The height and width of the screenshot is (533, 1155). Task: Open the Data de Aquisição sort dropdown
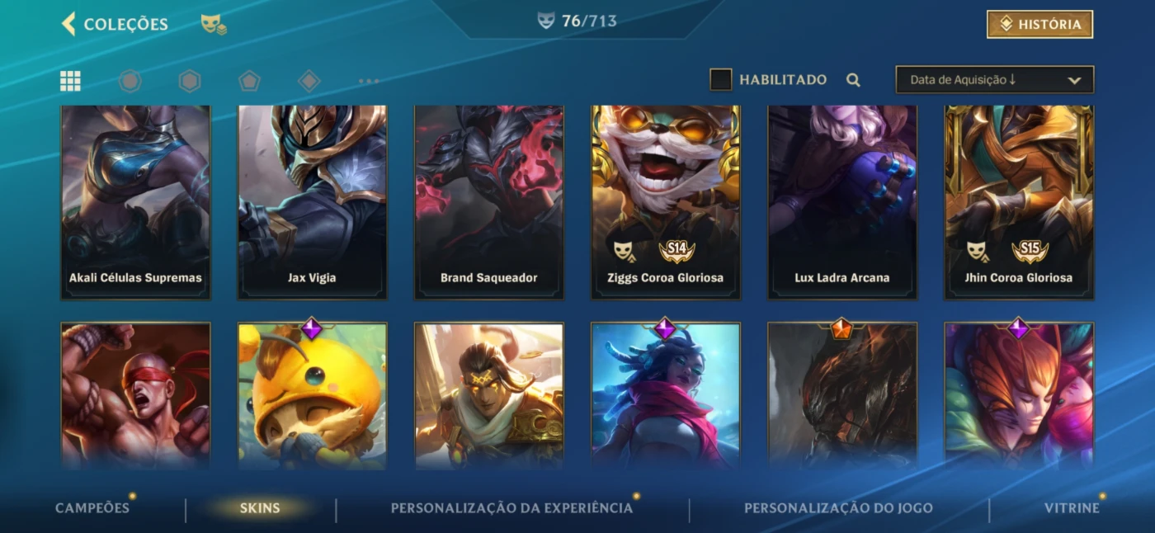click(995, 80)
